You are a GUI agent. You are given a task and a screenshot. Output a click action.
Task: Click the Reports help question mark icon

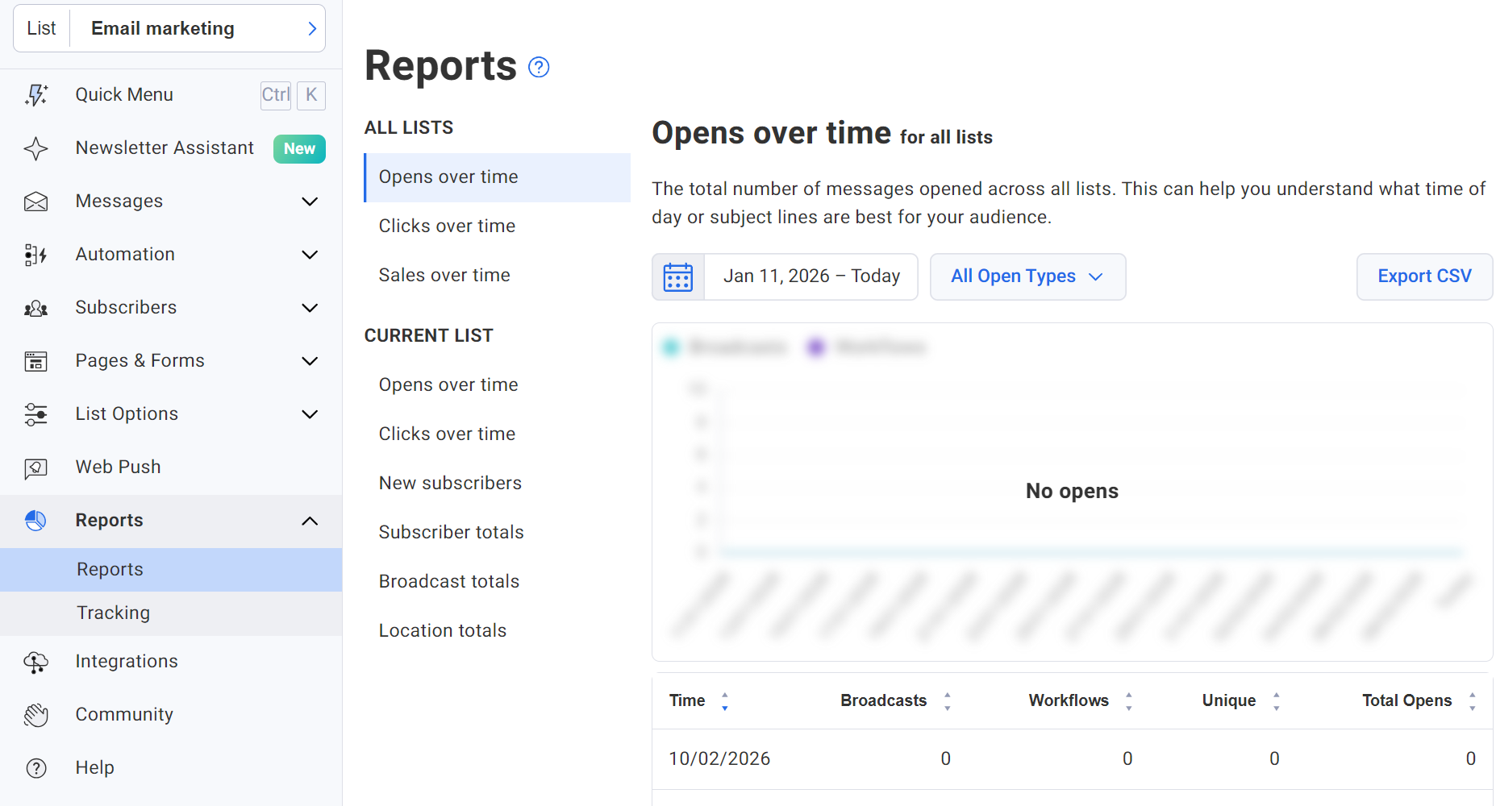(x=539, y=67)
